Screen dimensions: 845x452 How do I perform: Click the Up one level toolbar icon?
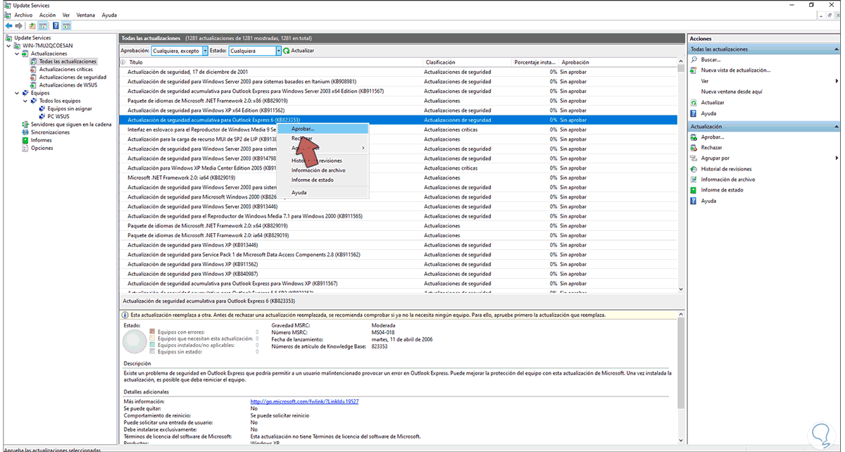(x=32, y=25)
